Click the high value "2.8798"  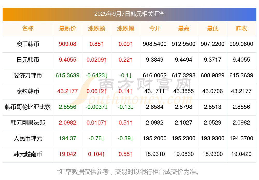[184, 107]
